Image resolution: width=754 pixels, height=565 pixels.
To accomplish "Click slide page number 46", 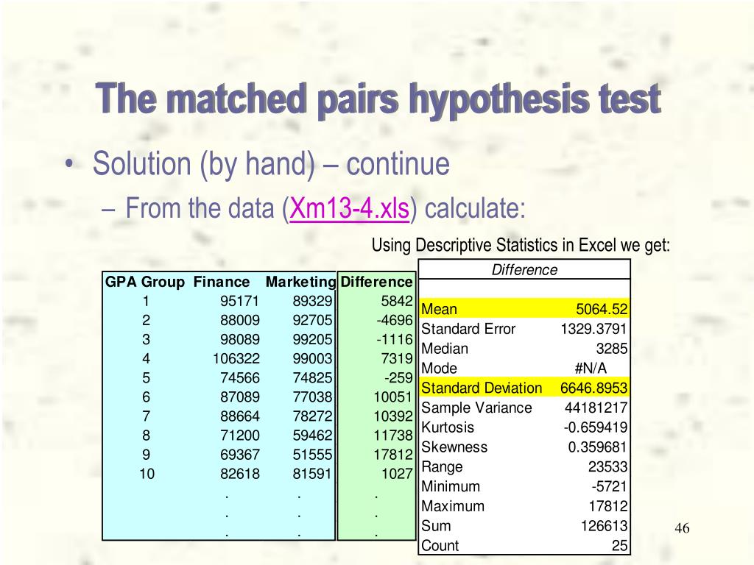I will [x=682, y=528].
